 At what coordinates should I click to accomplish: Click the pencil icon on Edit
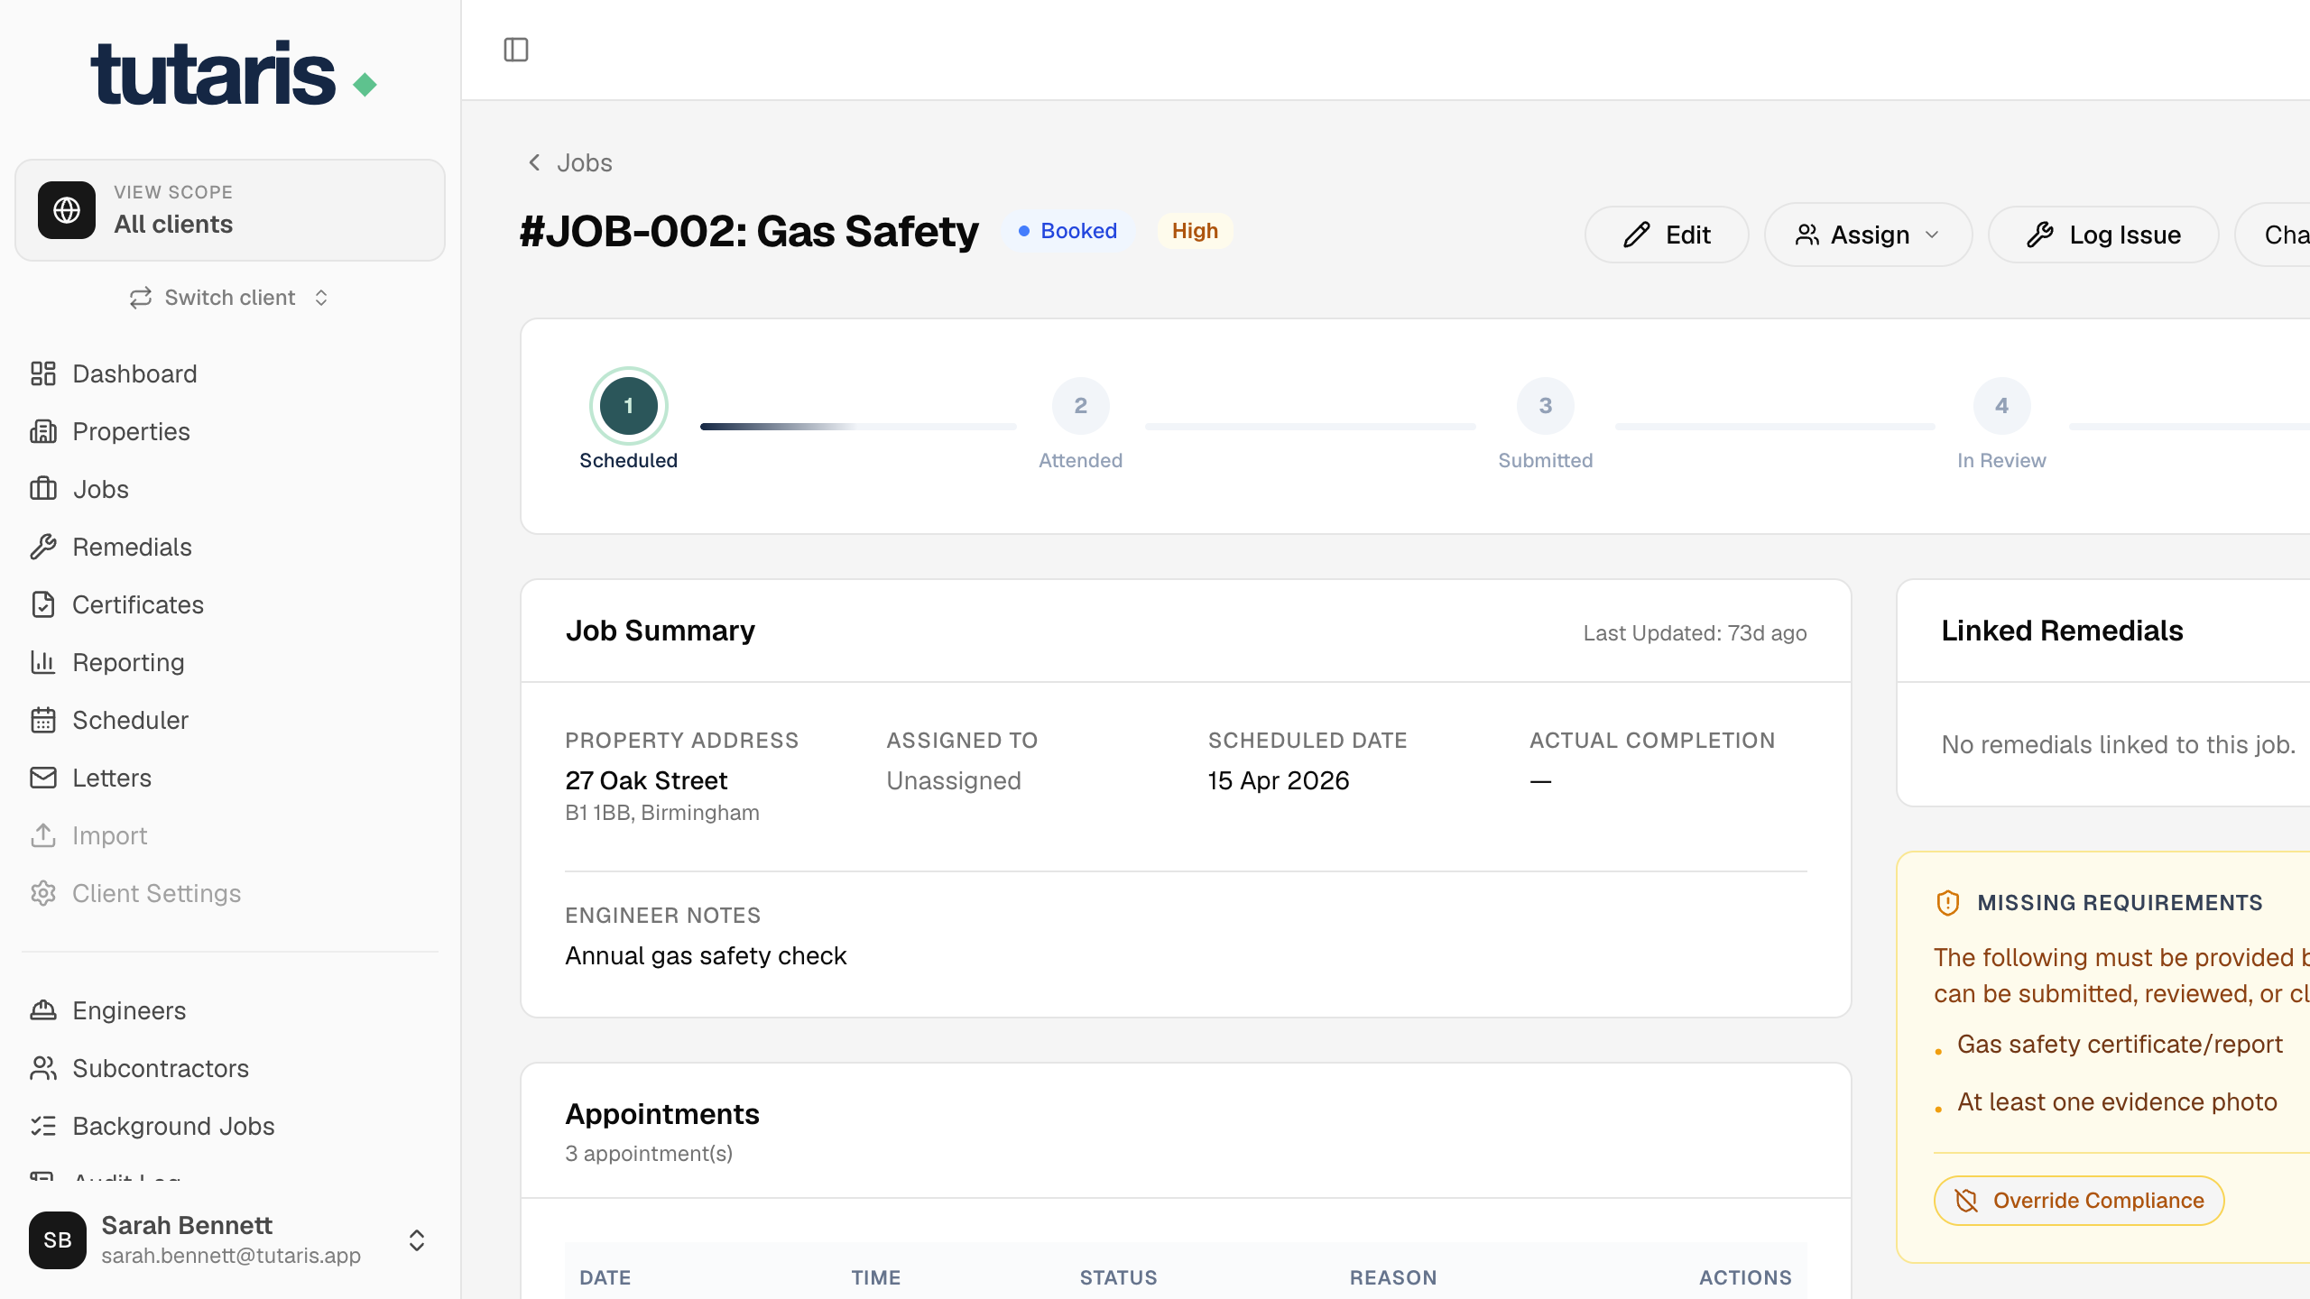tap(1637, 235)
